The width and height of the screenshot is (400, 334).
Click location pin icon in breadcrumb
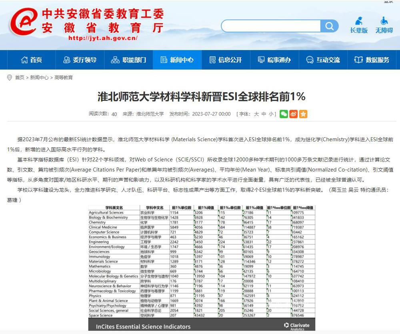(x=10, y=78)
